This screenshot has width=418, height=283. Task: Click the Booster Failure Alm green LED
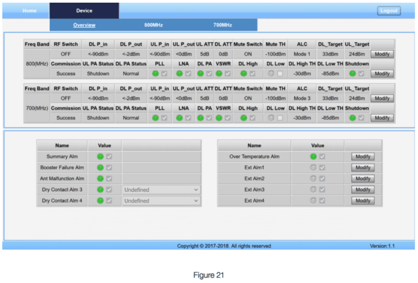pos(100,167)
